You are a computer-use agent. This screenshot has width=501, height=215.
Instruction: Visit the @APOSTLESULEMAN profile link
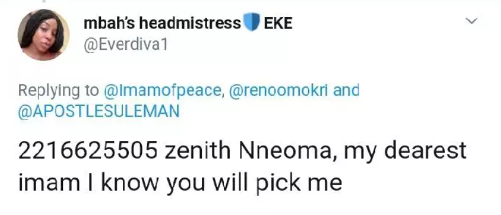pos(99,112)
